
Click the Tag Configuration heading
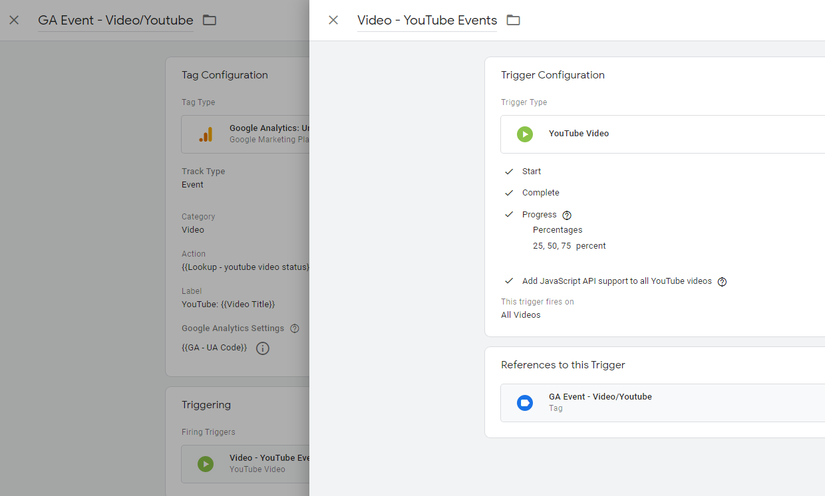[225, 75]
